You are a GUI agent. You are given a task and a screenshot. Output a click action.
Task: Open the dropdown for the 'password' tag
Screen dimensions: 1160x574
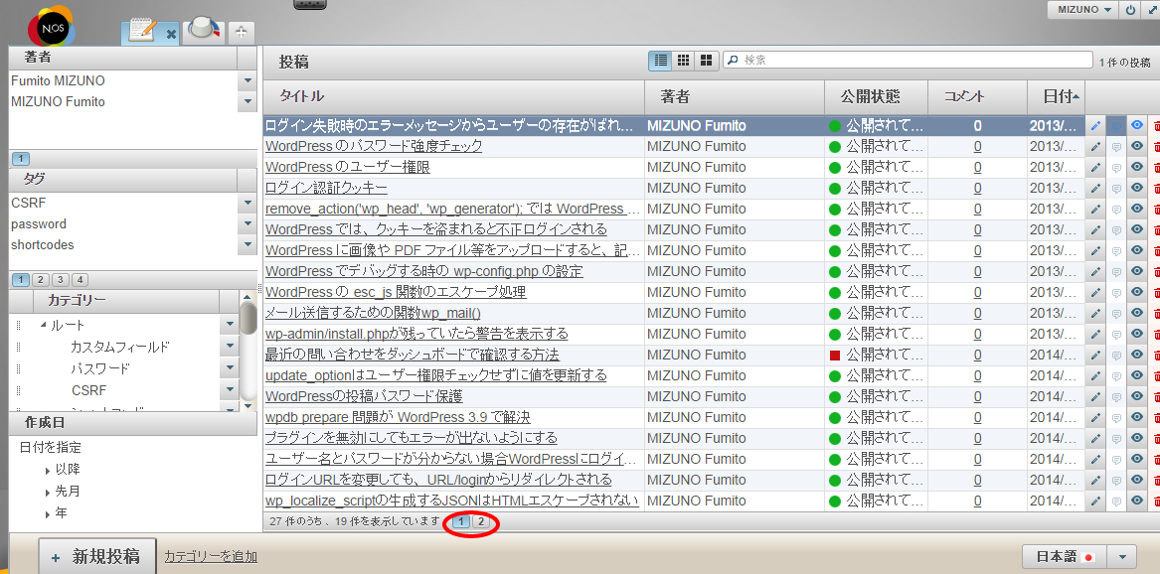[248, 223]
